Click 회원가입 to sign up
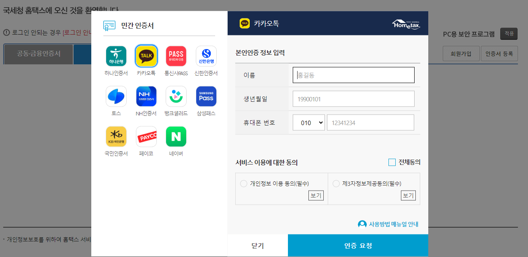Image resolution: width=528 pixels, height=257 pixels. (x=461, y=53)
